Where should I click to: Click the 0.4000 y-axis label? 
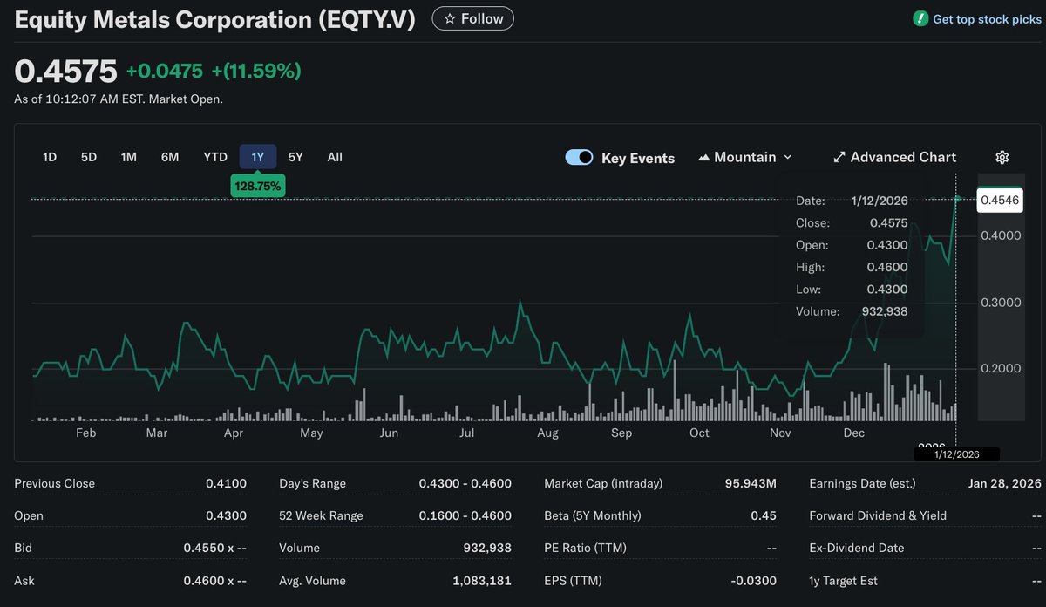tap(1002, 235)
